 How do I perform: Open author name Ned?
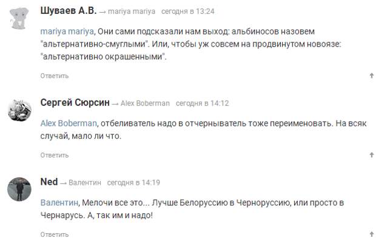(49, 182)
